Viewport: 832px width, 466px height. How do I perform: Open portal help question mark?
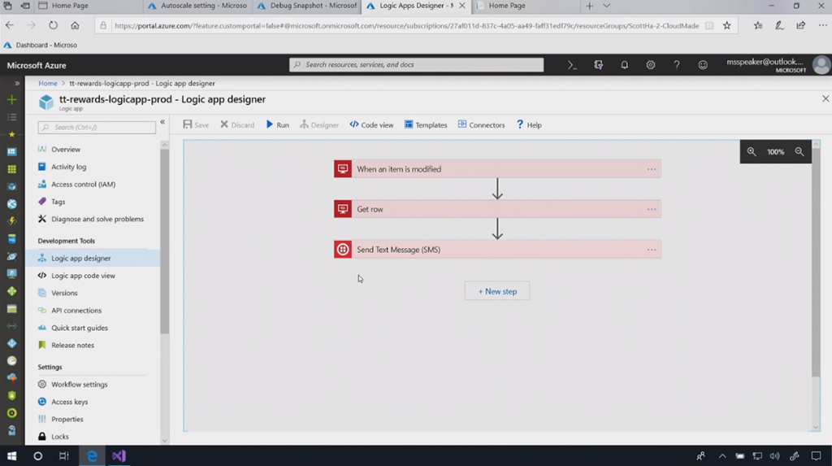click(677, 65)
